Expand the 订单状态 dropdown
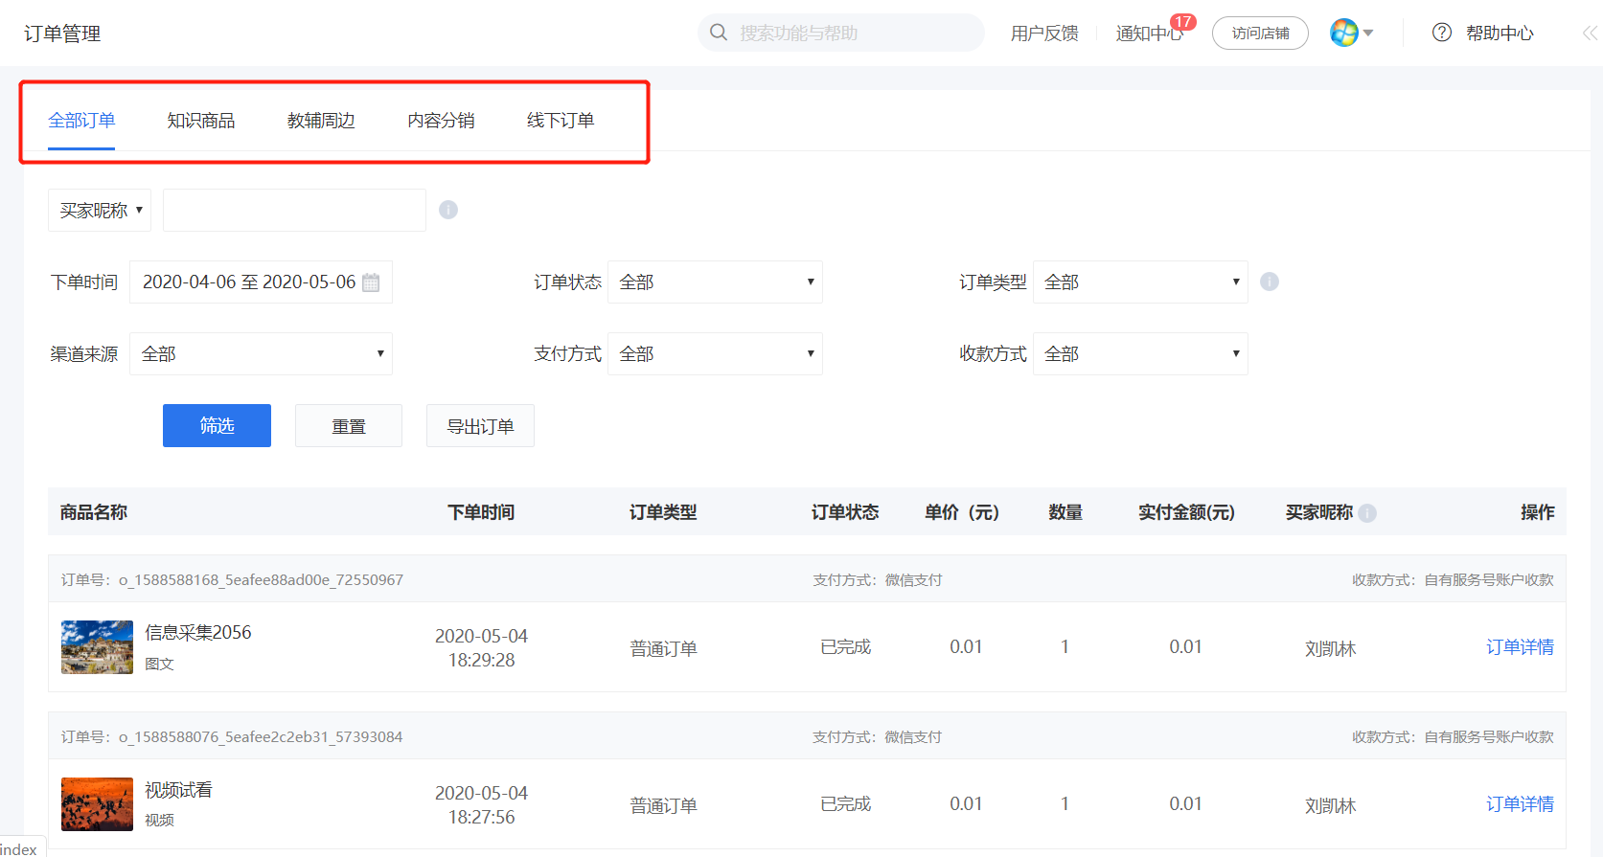Image resolution: width=1603 pixels, height=857 pixels. 715,282
